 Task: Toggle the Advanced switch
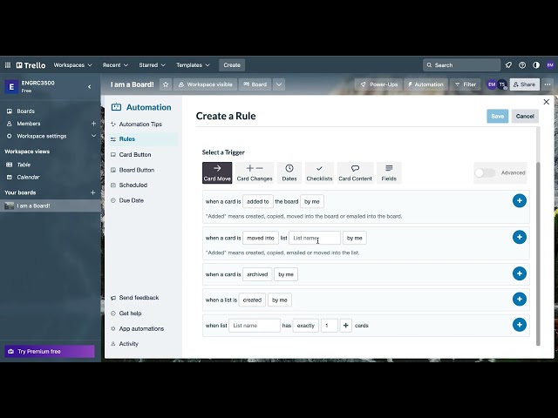click(485, 172)
